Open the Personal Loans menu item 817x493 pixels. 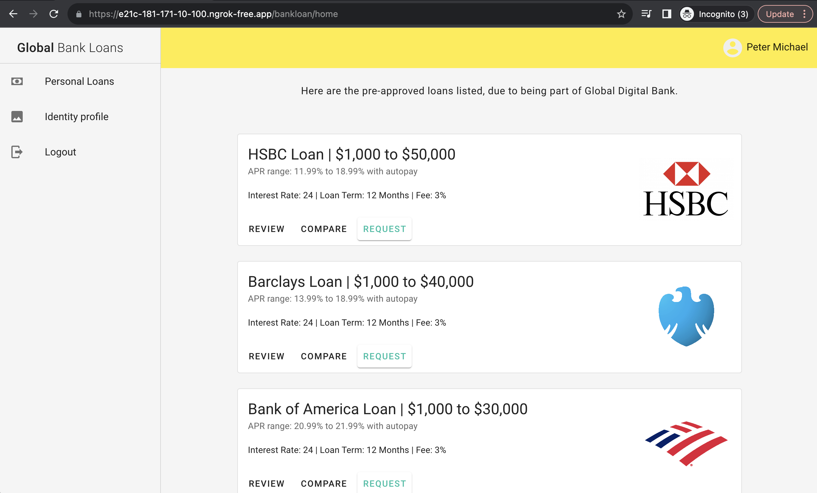79,81
